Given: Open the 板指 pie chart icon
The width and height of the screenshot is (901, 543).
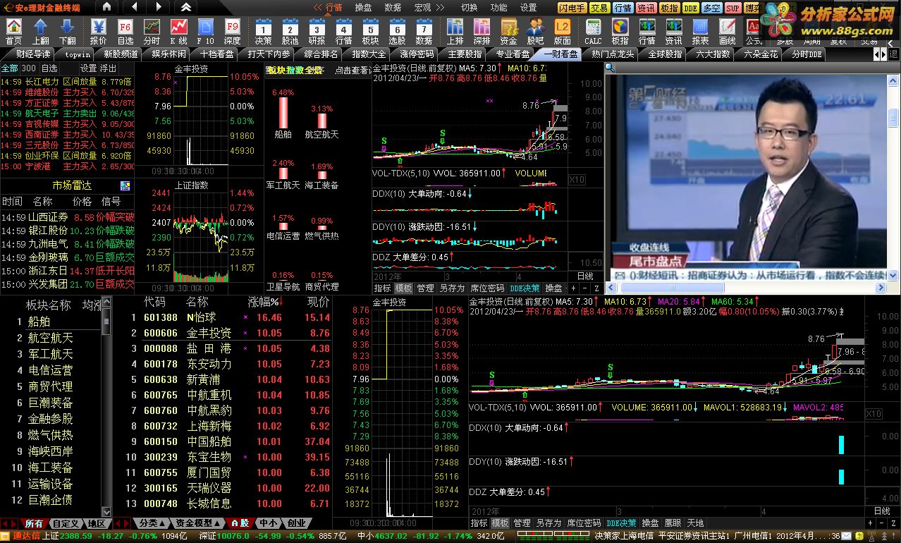Looking at the screenshot, I should pos(620,32).
